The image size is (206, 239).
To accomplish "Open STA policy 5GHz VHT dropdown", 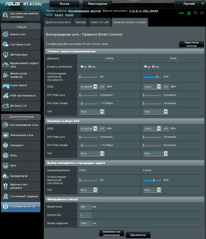I will tap(155, 153).
